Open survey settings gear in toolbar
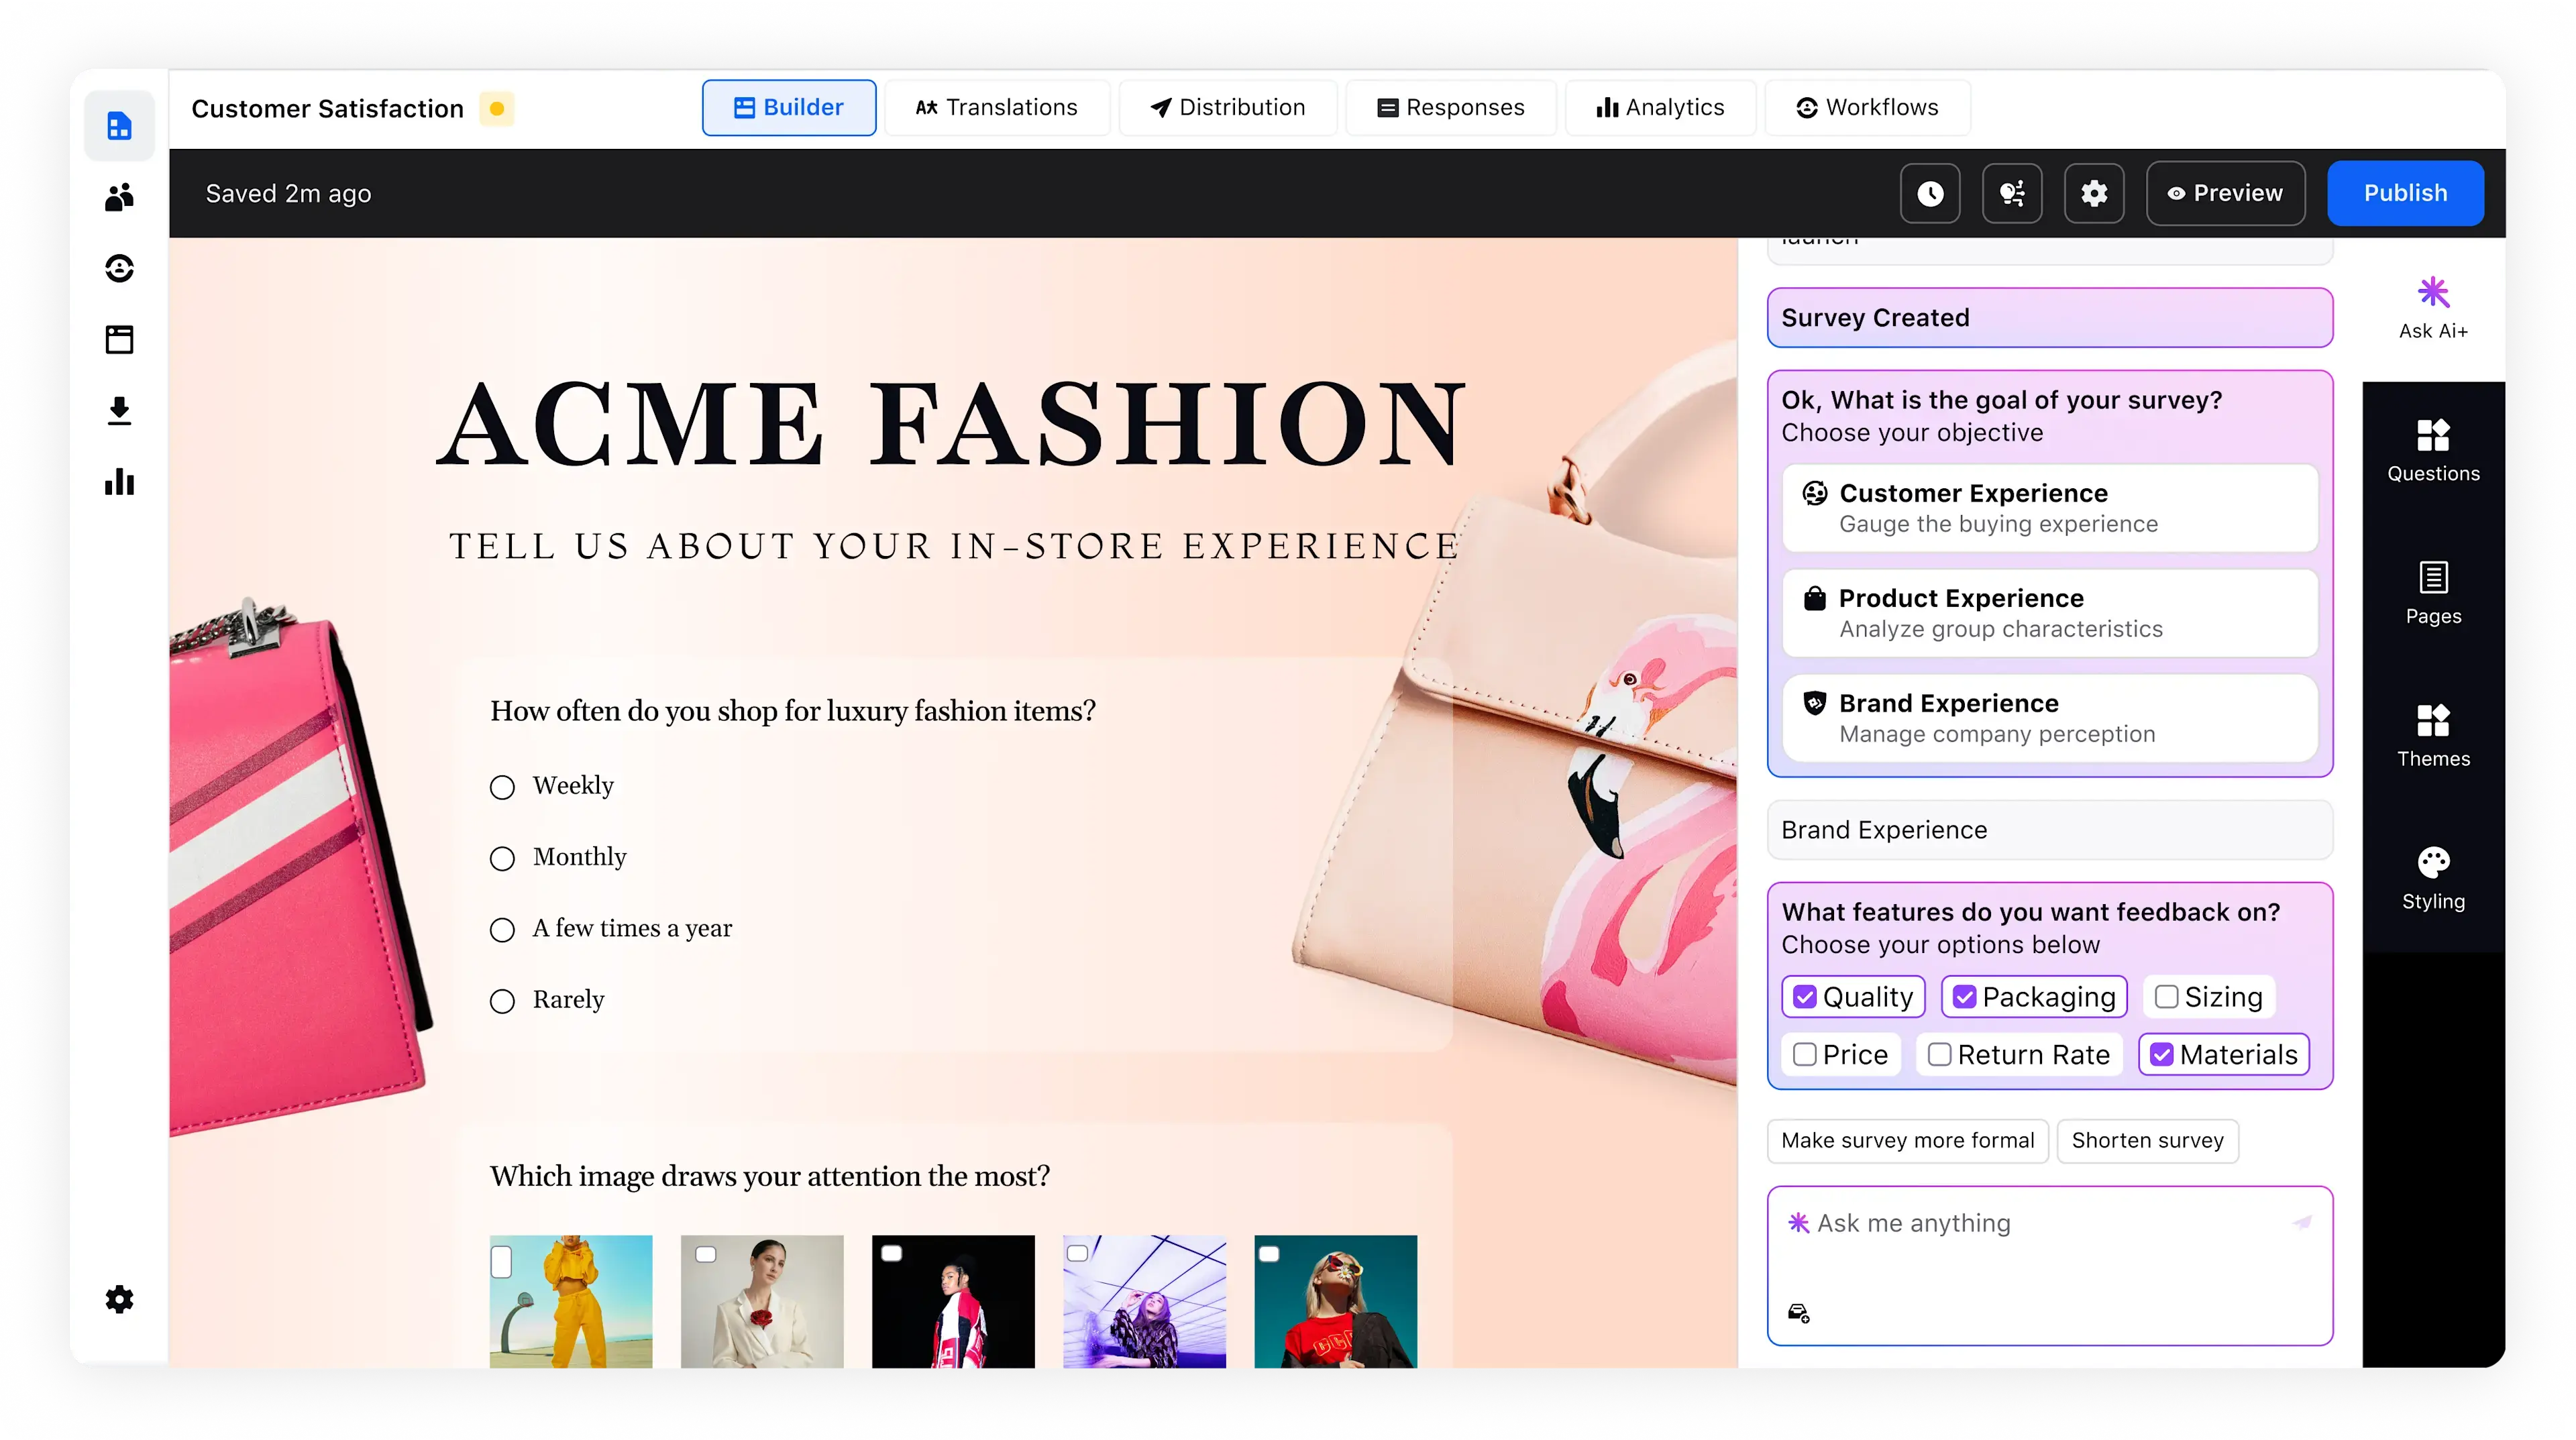 (2093, 193)
